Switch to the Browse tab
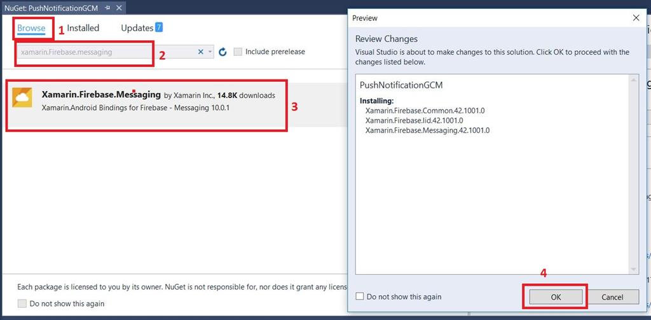This screenshot has height=320, width=651. coord(31,28)
